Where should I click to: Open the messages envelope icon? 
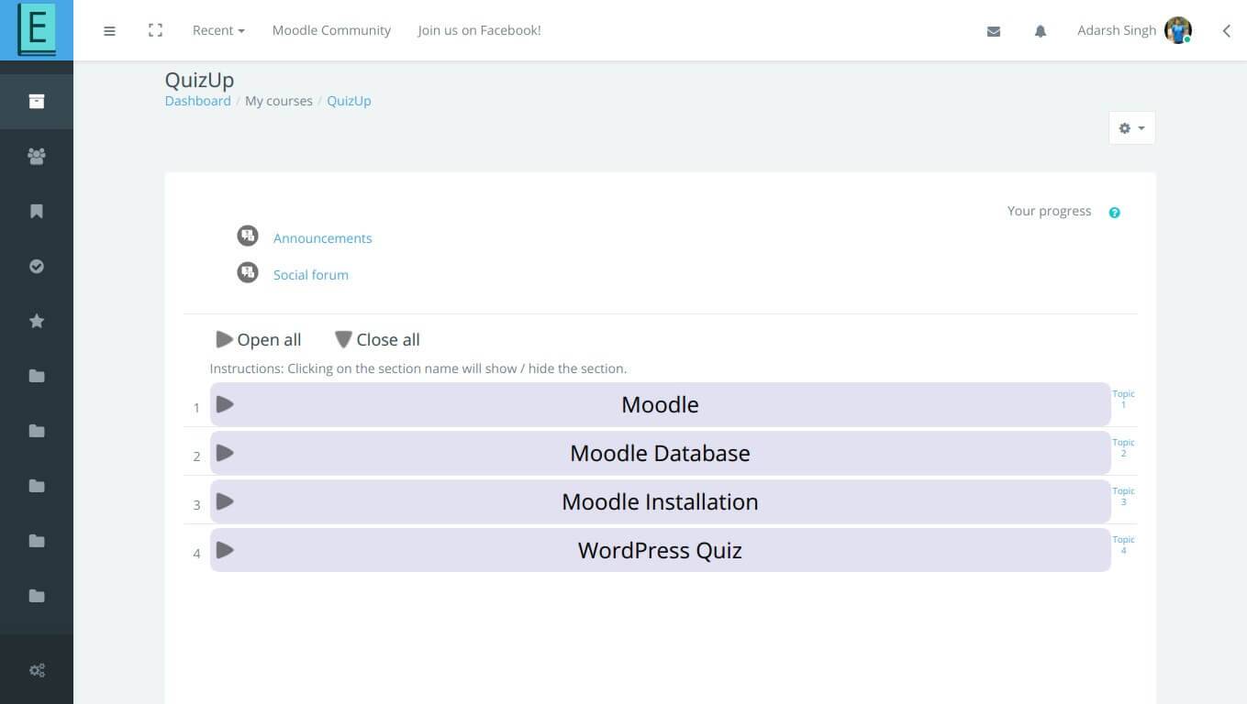pos(993,31)
